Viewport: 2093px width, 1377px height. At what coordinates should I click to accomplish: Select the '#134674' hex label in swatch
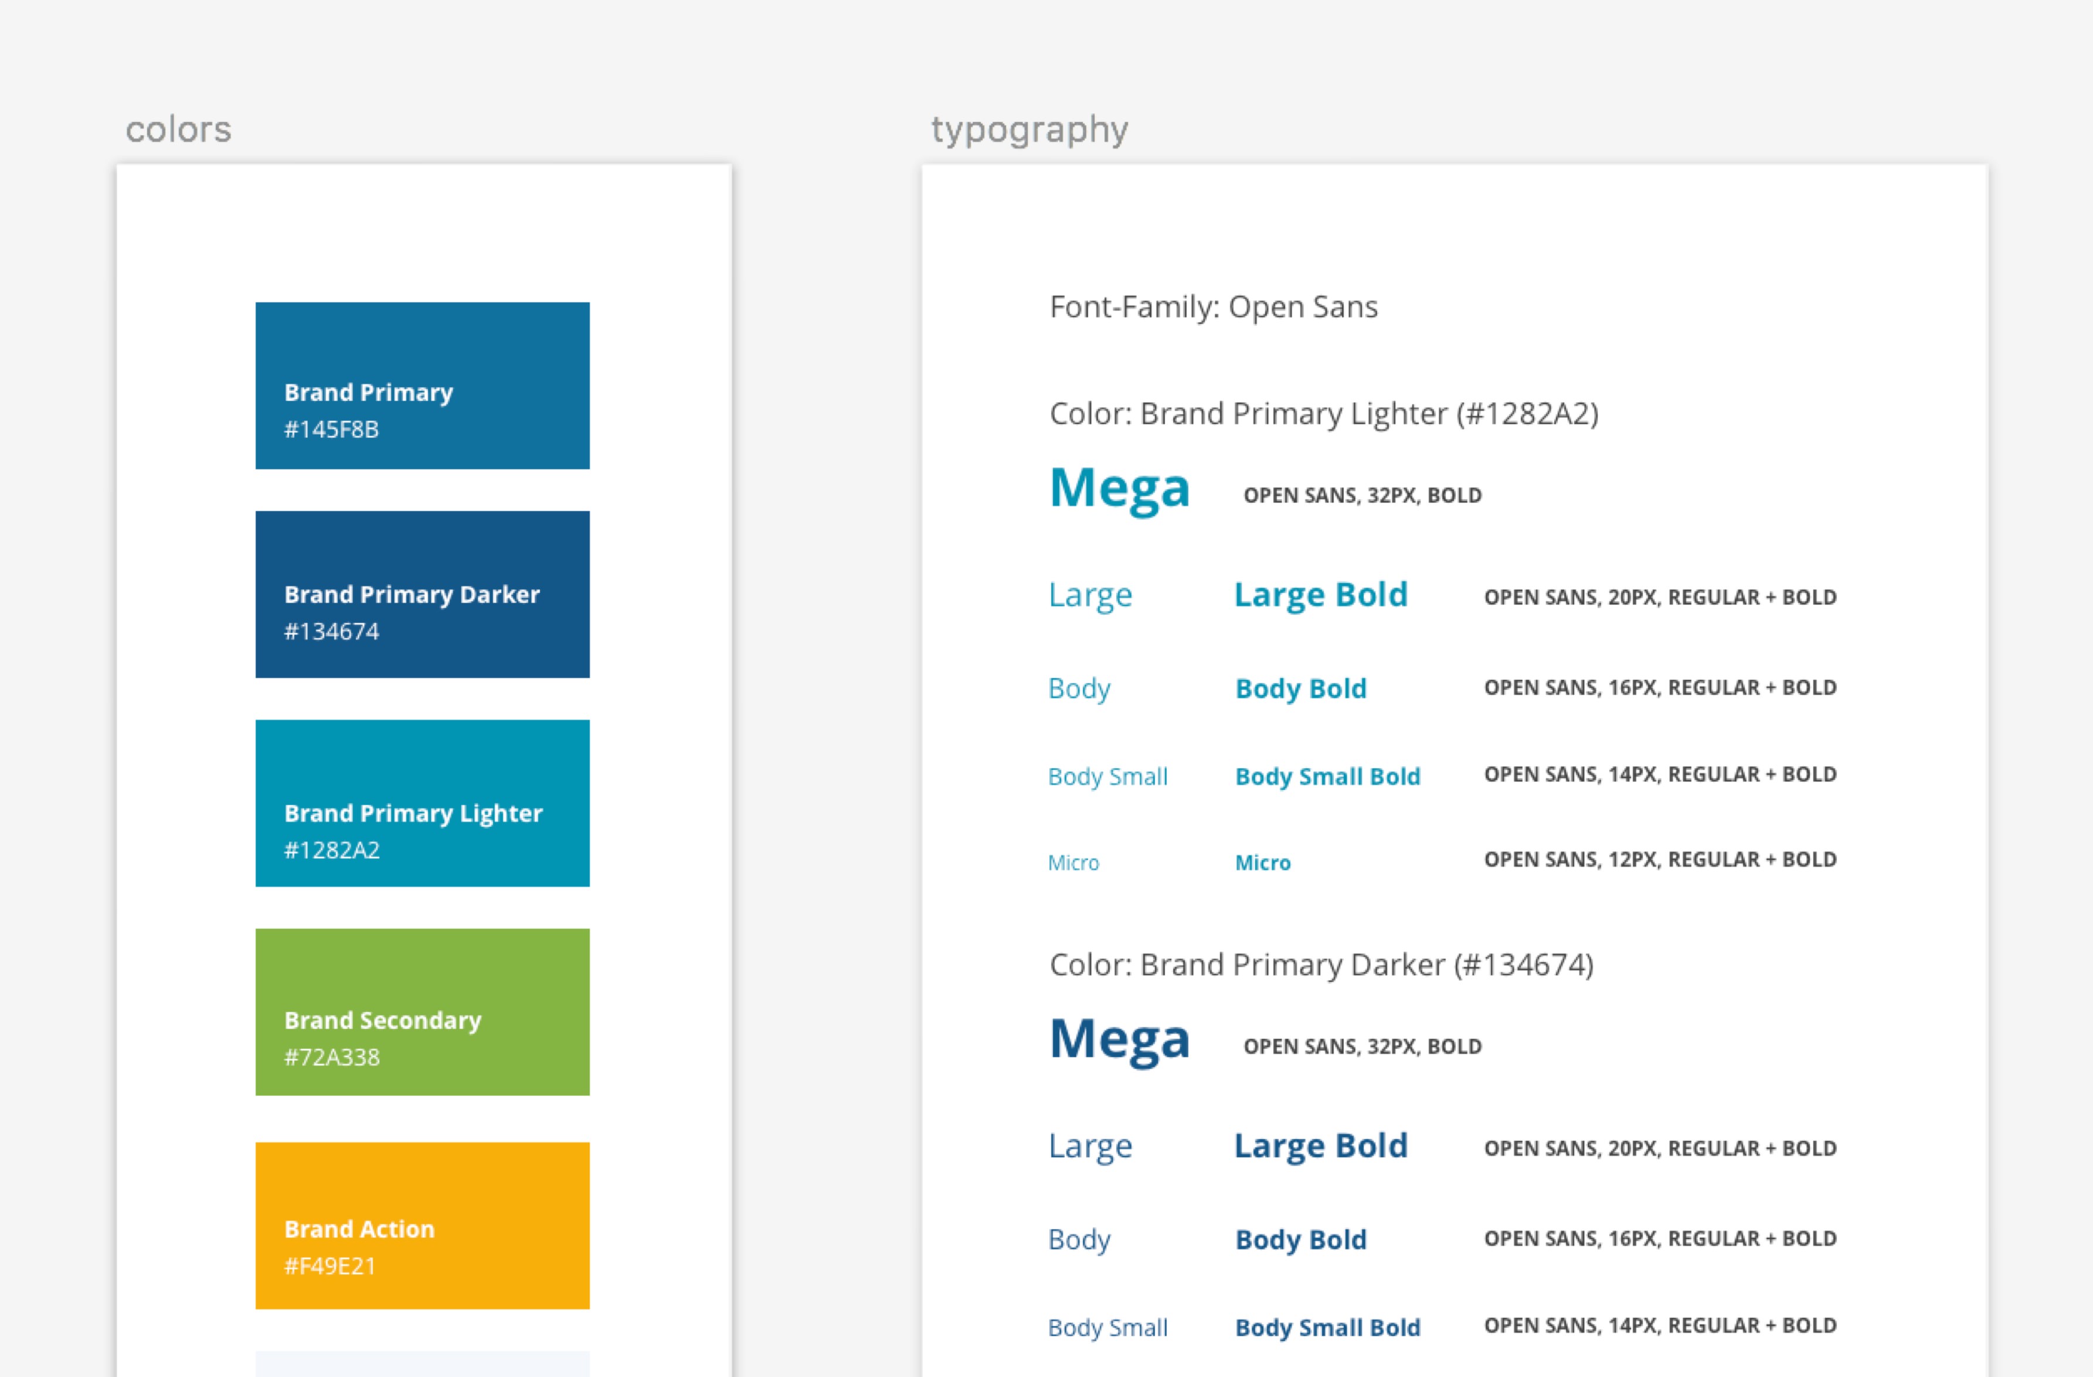(x=332, y=632)
